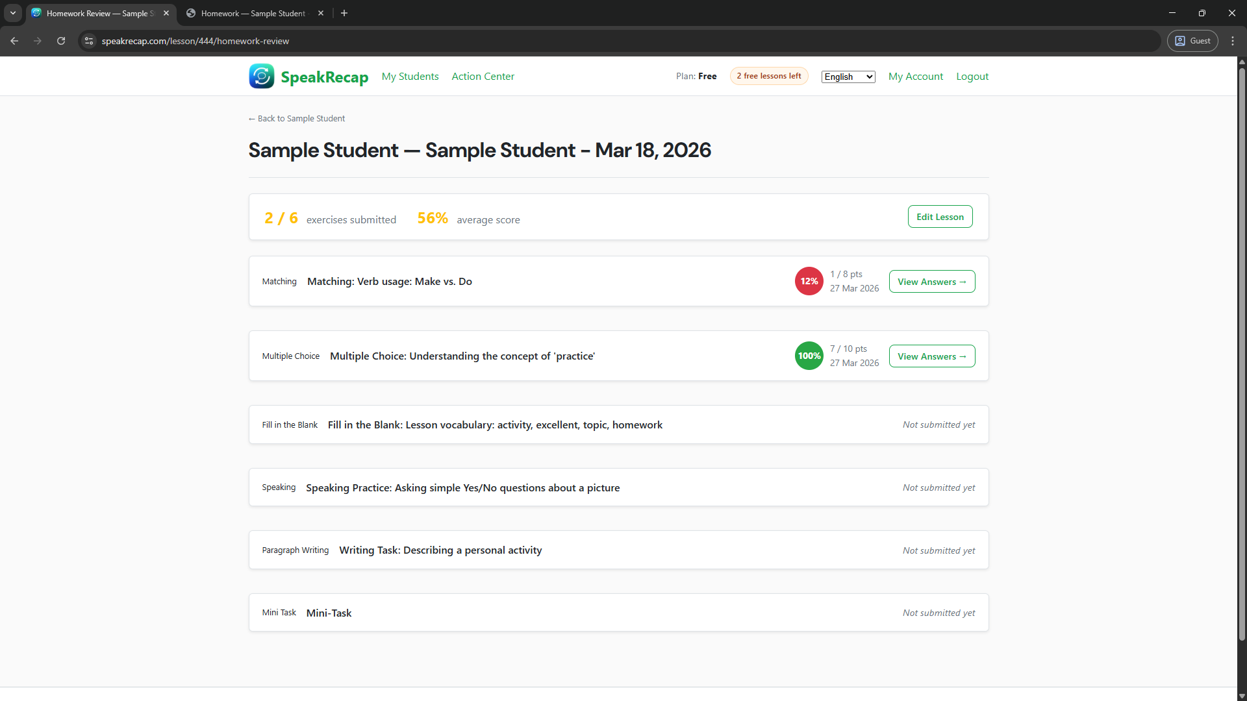This screenshot has width=1247, height=701.
Task: Click the Edit Lesson button
Action: 940,217
